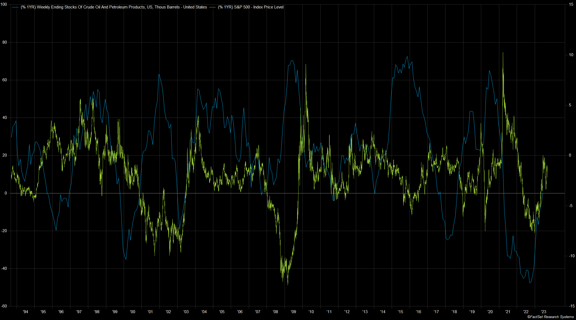The image size is (576, 320).
Task: Click the '20 year label on x-axis
Action: coord(490,312)
